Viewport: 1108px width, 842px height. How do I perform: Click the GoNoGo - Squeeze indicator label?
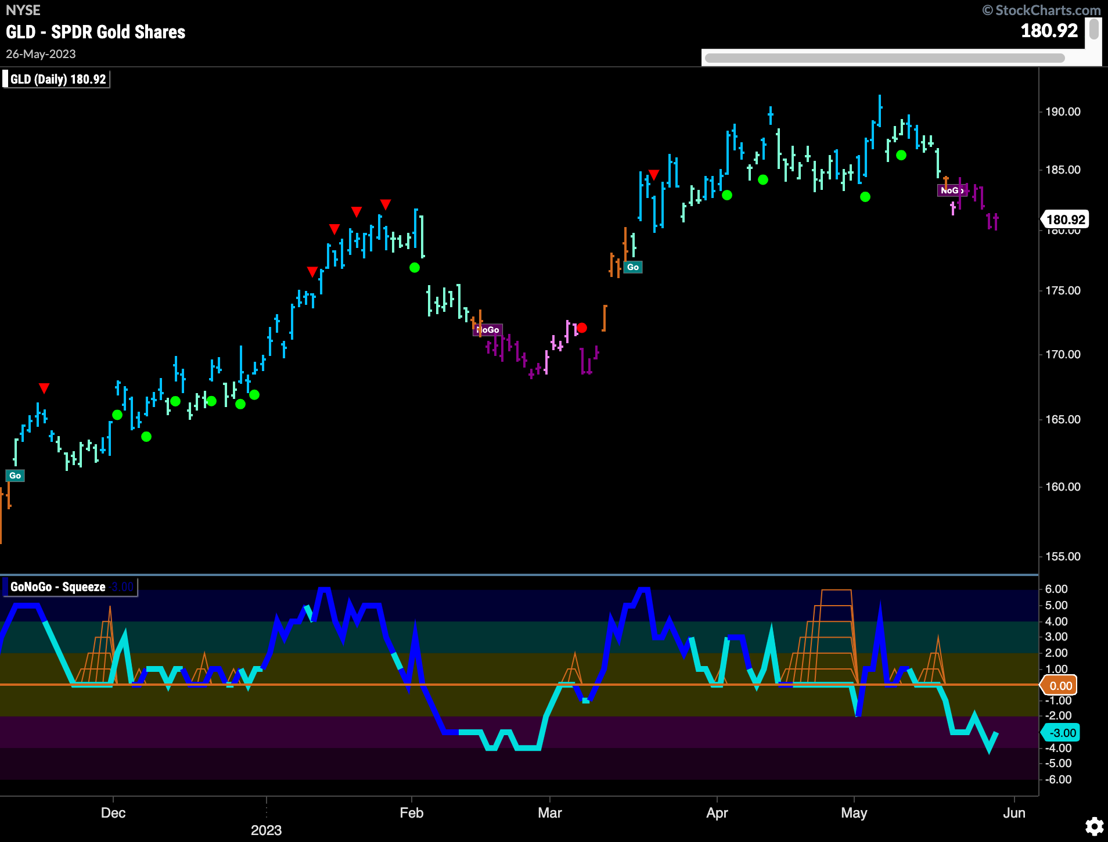pos(70,587)
